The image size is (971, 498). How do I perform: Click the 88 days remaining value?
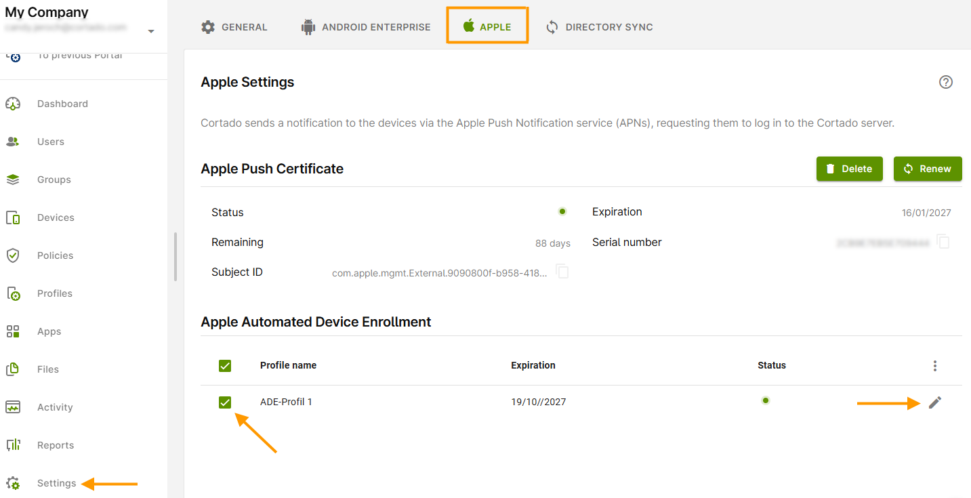click(x=553, y=243)
